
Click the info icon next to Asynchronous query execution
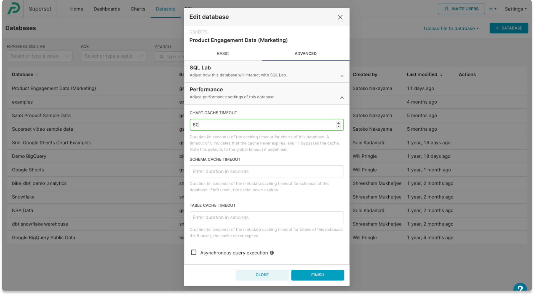click(x=272, y=253)
